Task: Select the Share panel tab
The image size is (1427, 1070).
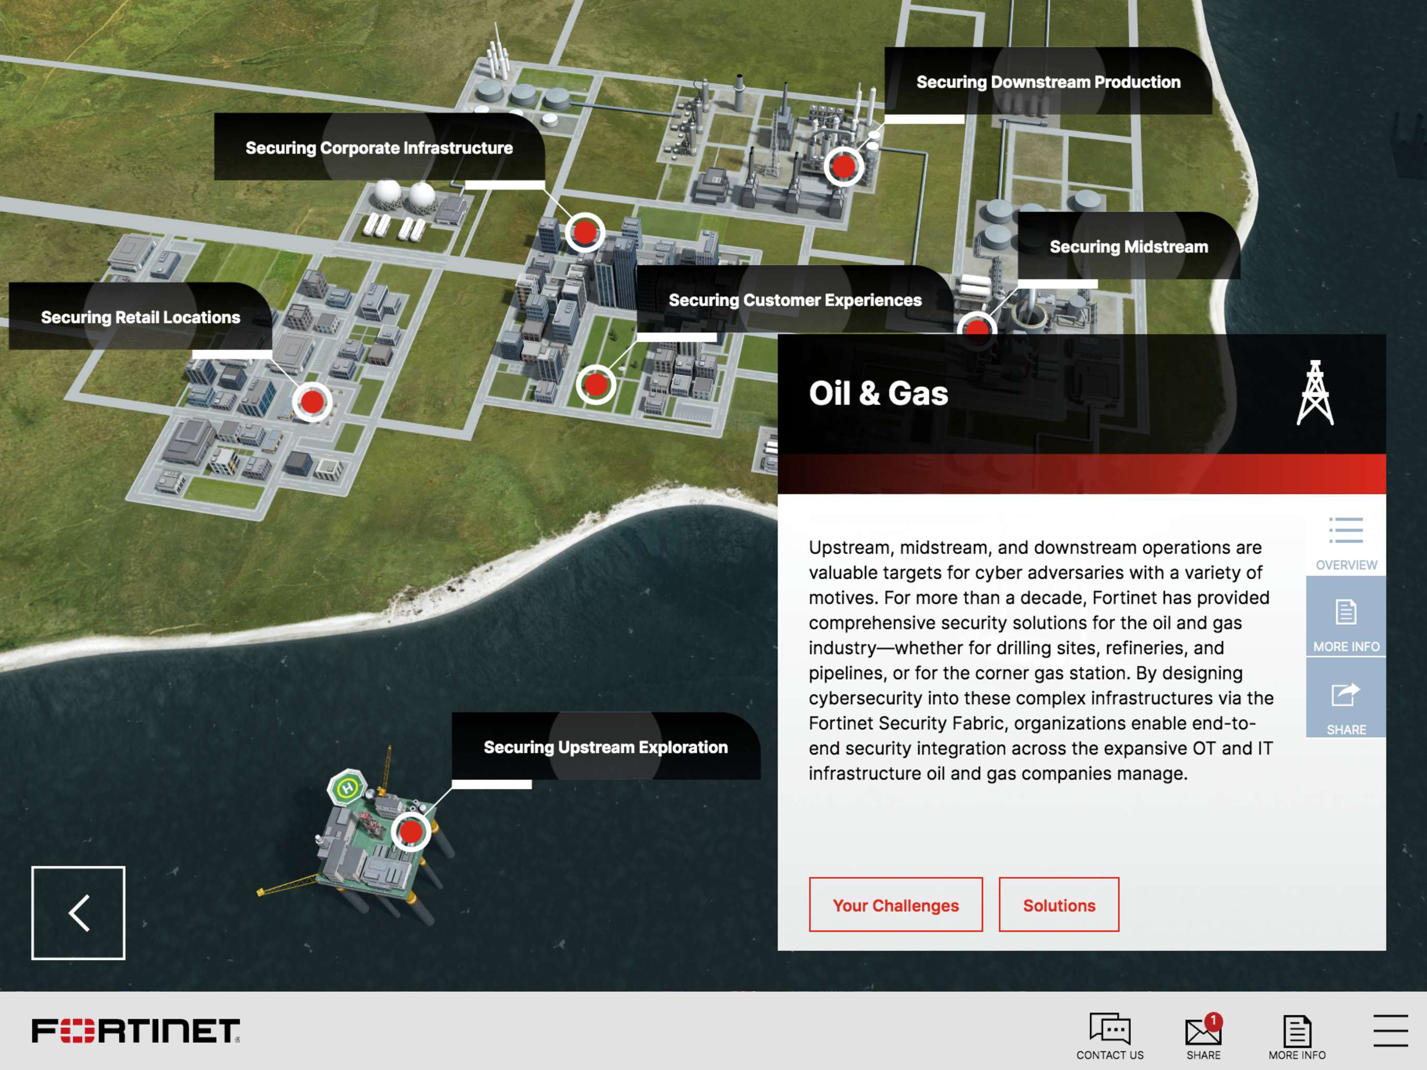Action: pos(1346,697)
